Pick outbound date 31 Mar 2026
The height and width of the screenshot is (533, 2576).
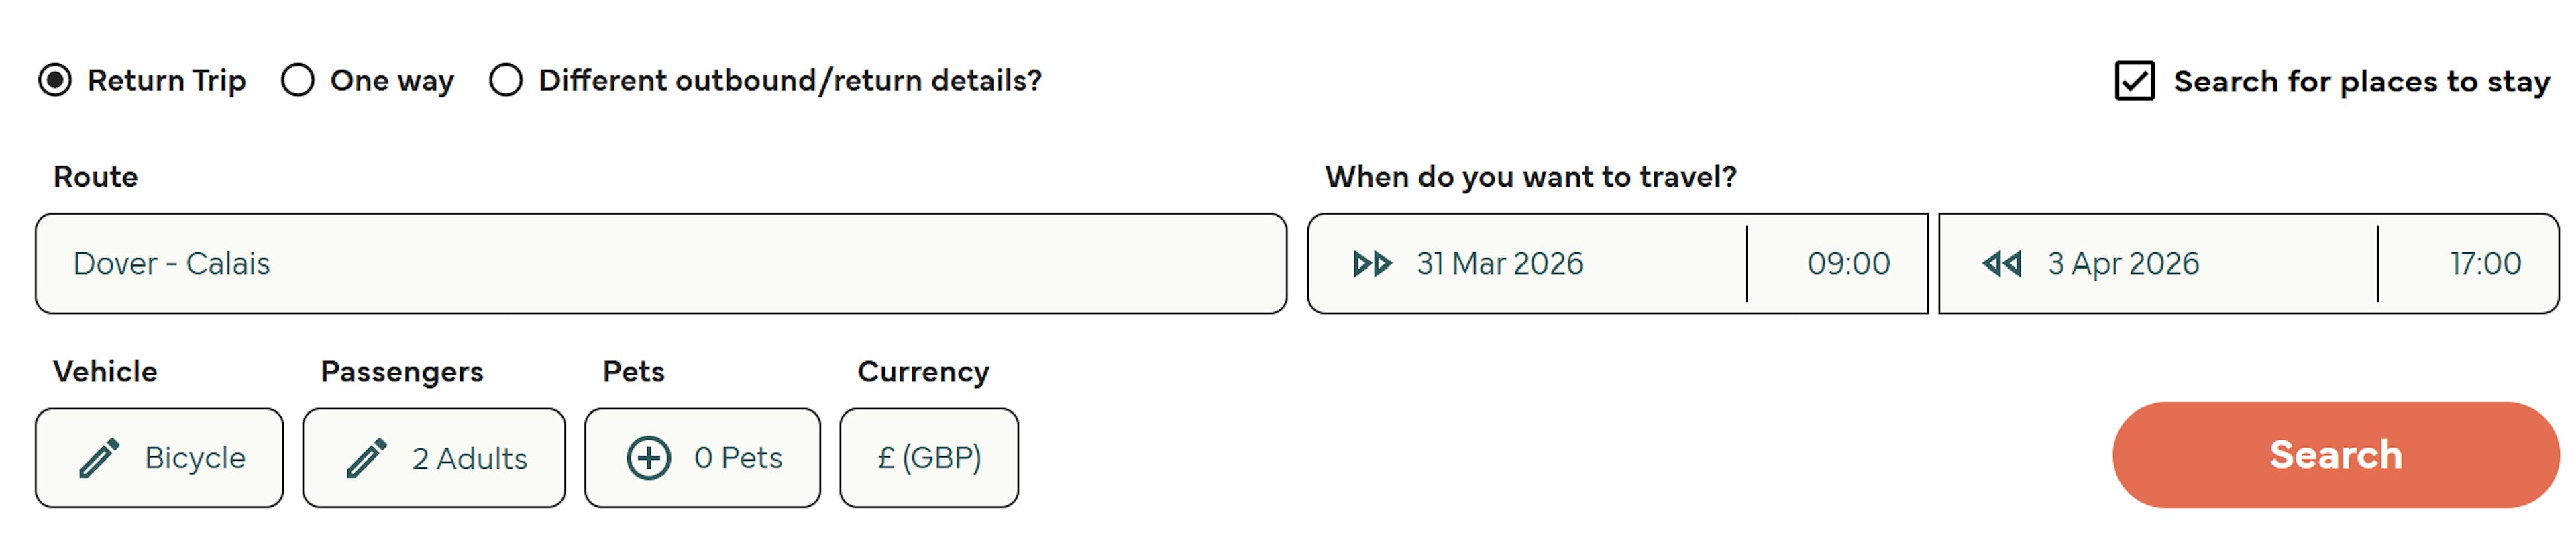pyautogui.click(x=1499, y=264)
